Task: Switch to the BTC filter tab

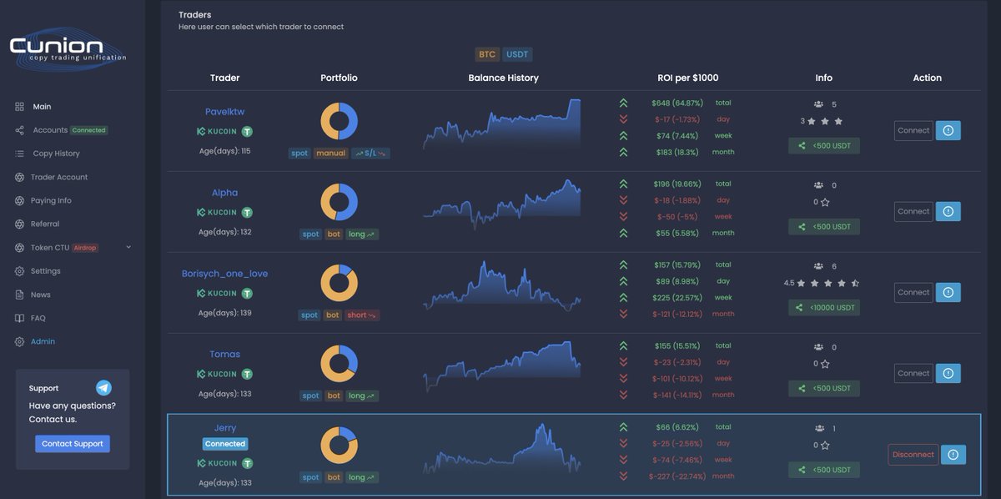Action: click(487, 54)
